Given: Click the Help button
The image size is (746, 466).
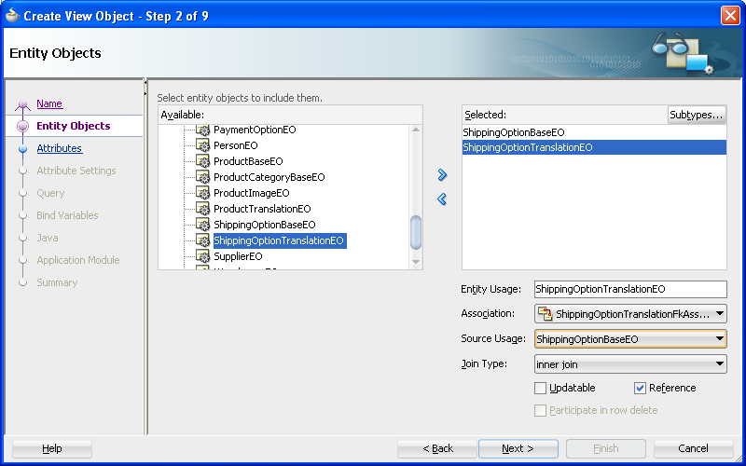Looking at the screenshot, I should click(52, 448).
